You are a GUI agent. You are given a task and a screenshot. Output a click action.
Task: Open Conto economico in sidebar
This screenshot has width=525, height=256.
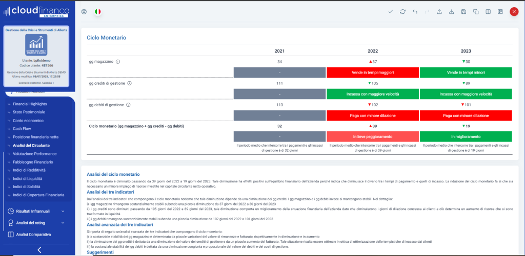click(x=28, y=121)
